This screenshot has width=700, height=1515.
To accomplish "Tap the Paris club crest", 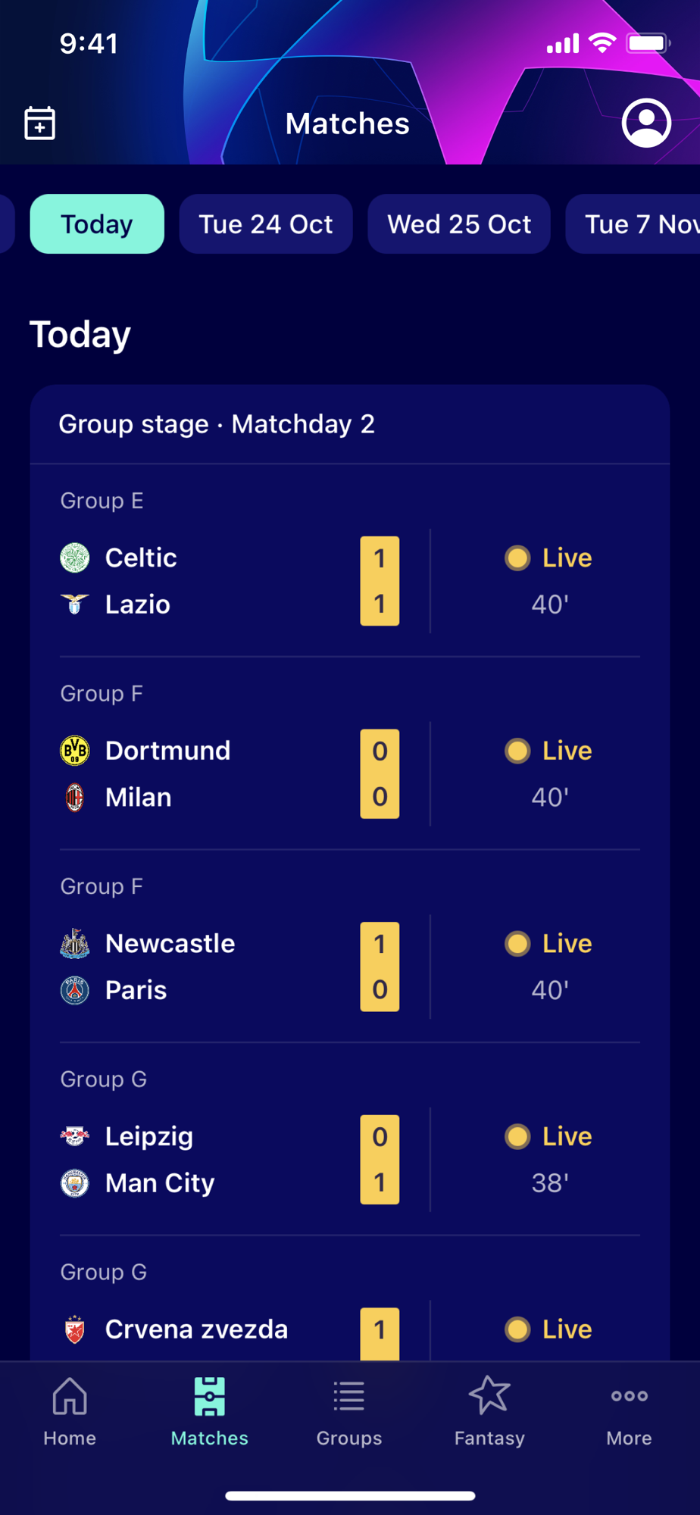I will (75, 990).
